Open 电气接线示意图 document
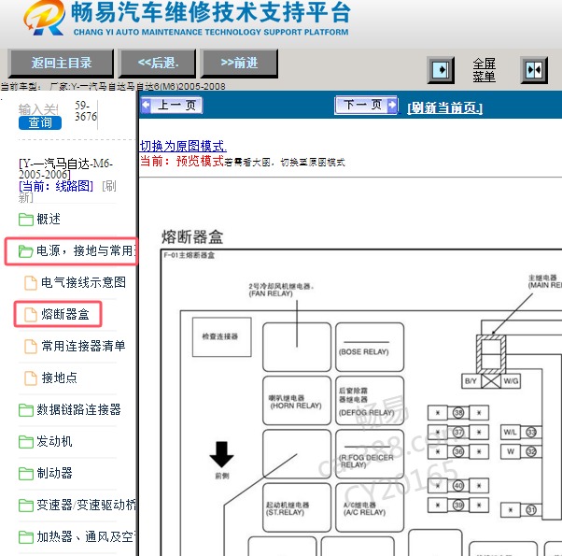 (x=83, y=282)
